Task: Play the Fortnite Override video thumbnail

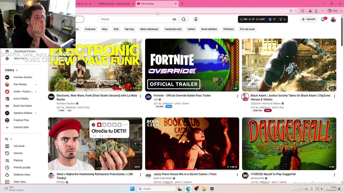Action: pos(192,65)
